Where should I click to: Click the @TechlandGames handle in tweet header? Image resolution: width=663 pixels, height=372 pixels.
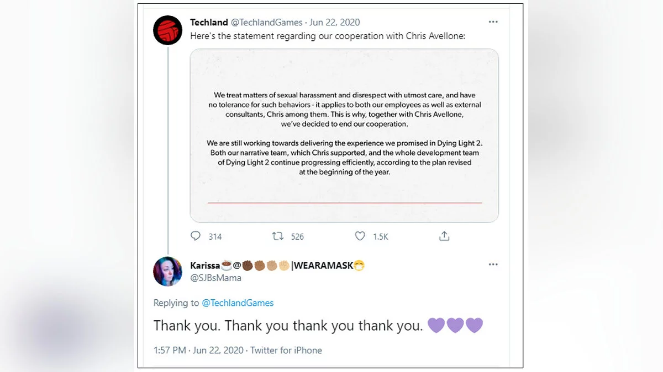pyautogui.click(x=266, y=23)
